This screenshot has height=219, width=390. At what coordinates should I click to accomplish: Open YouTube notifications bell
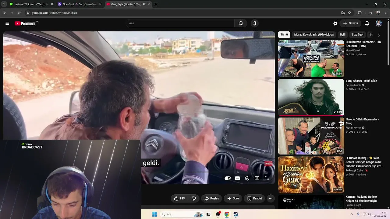(x=367, y=23)
